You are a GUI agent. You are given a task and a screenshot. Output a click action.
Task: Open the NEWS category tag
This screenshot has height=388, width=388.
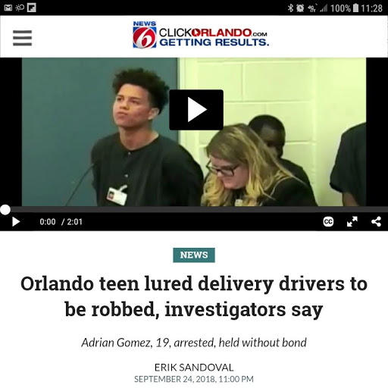click(x=194, y=255)
